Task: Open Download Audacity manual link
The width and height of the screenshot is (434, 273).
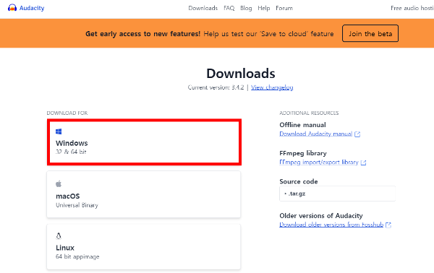Action: (x=316, y=134)
